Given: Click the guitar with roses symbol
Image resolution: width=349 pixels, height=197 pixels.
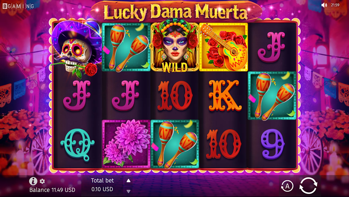Looking at the screenshot, I should [x=224, y=47].
